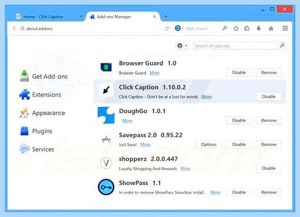The width and height of the screenshot is (300, 217).
Task: Open Savepass 2.0 Options
Action: [208, 144]
